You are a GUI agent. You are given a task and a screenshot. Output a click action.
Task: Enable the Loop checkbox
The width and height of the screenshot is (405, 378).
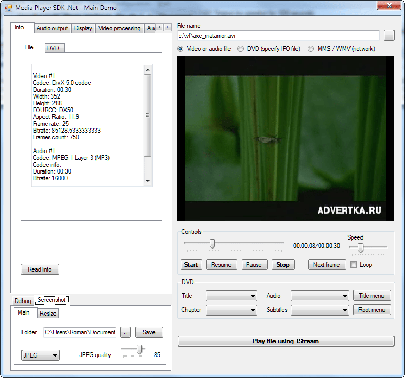tap(354, 265)
